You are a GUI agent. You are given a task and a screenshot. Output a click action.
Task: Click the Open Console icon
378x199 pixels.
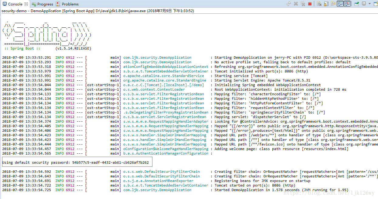[x=376, y=4]
